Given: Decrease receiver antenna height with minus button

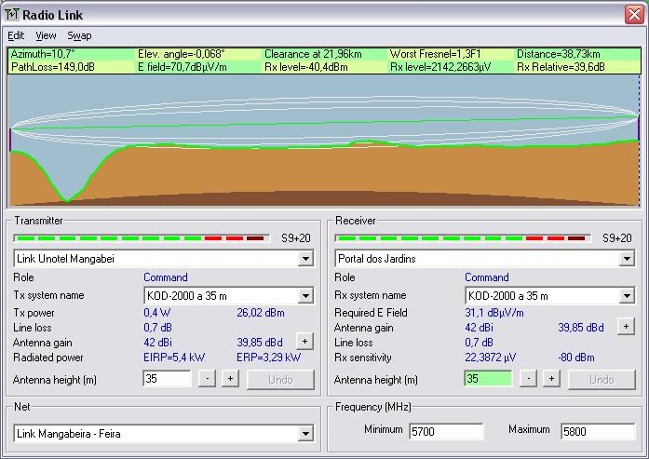Looking at the screenshot, I should 528,379.
